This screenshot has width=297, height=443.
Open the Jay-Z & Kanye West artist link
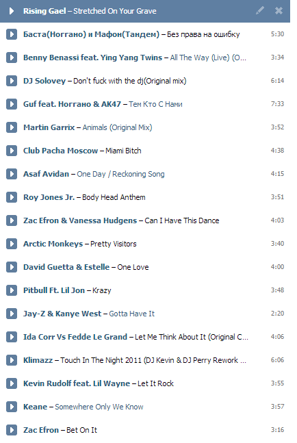tap(62, 314)
